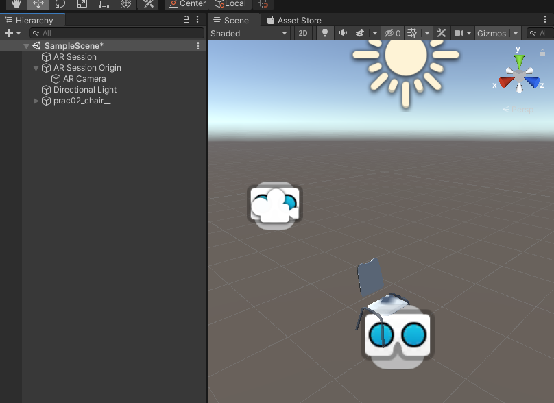The height and width of the screenshot is (403, 554).
Task: Open the grid settings dropdown arrow
Action: coord(427,33)
